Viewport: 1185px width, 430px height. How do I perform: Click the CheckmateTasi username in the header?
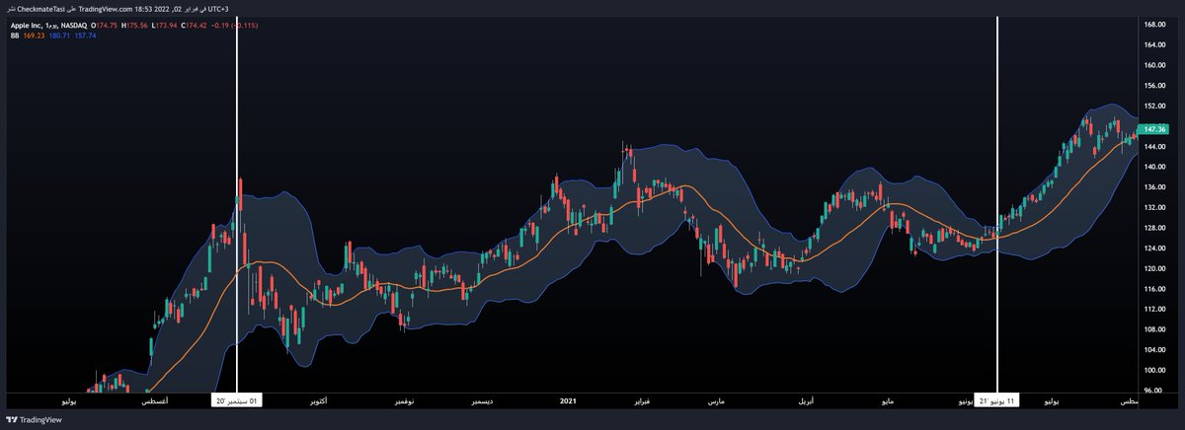click(40, 9)
